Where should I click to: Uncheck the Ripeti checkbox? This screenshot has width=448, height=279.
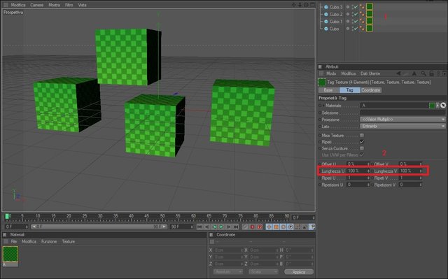click(362, 142)
